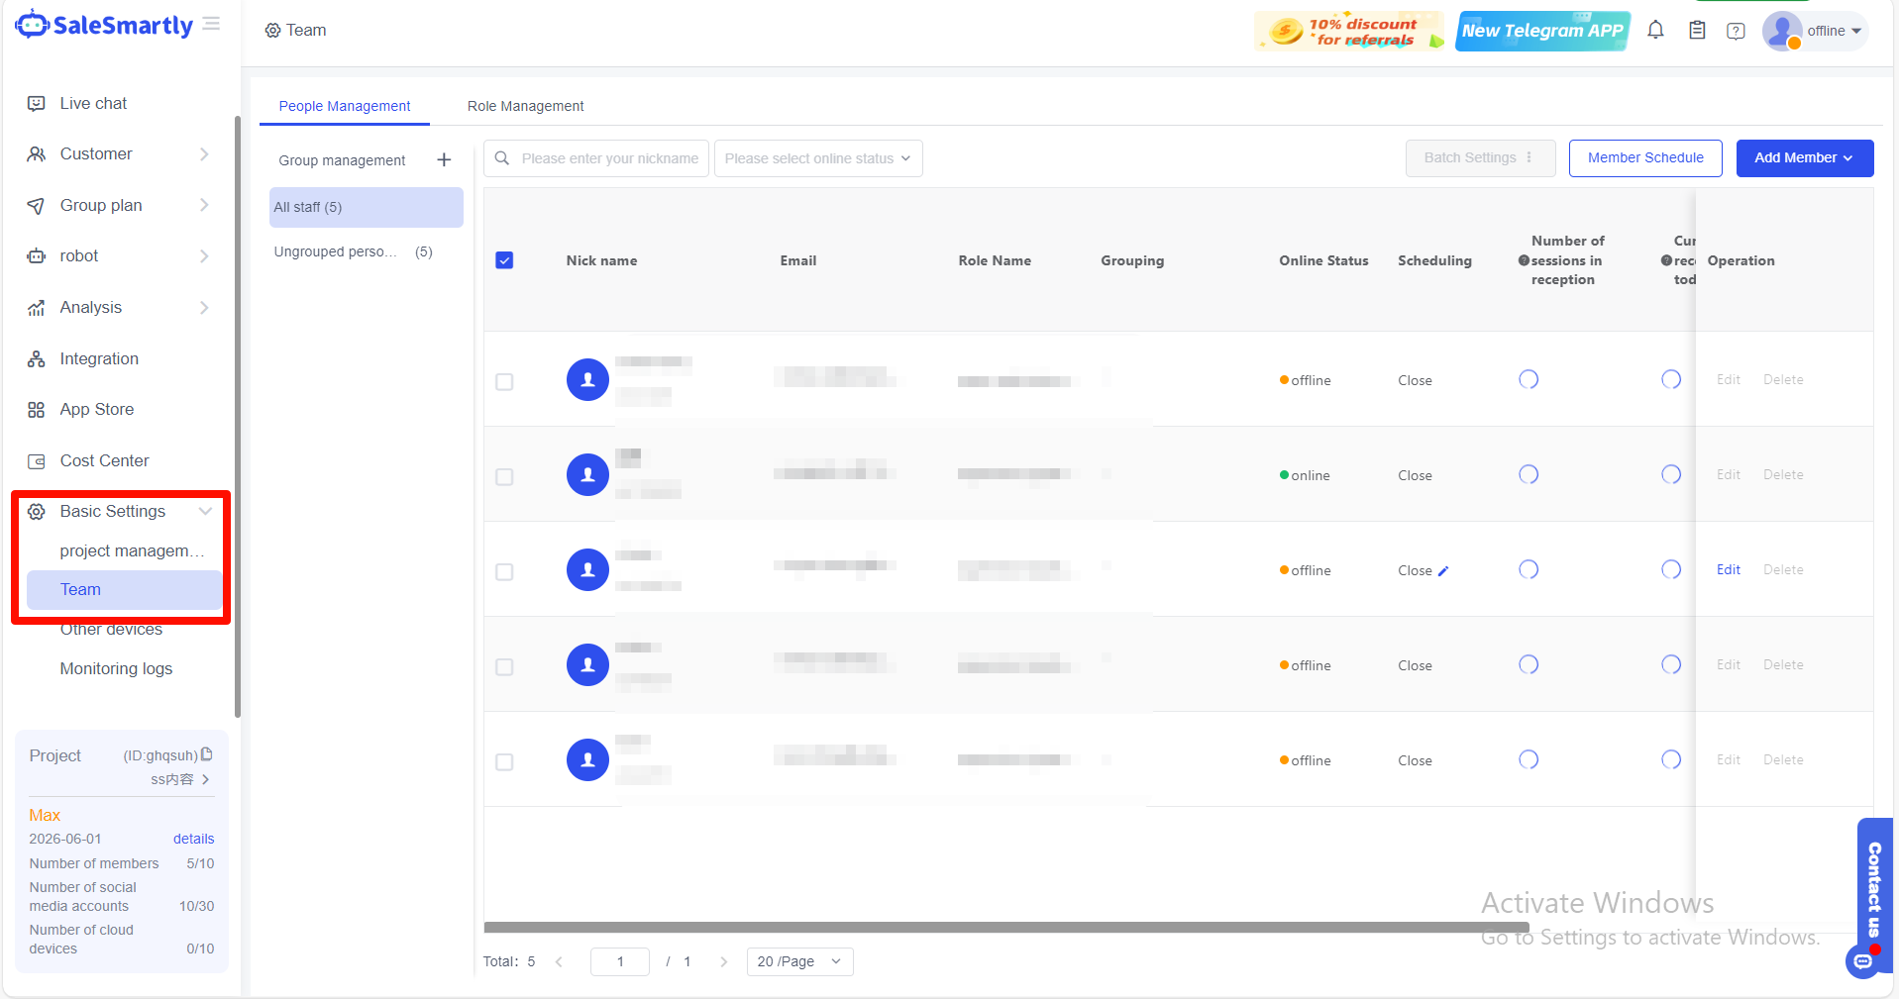Open the 20 /Page size dropdown
Image resolution: width=1899 pixels, height=999 pixels.
point(799,961)
